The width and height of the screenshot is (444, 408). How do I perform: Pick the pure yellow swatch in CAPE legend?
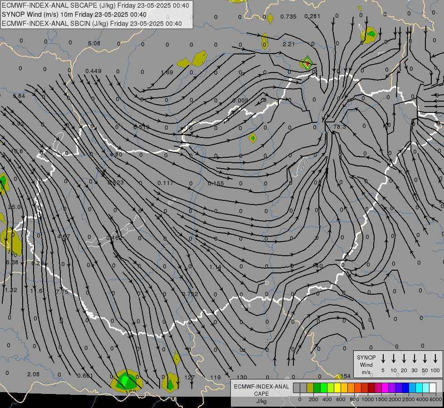point(337,388)
